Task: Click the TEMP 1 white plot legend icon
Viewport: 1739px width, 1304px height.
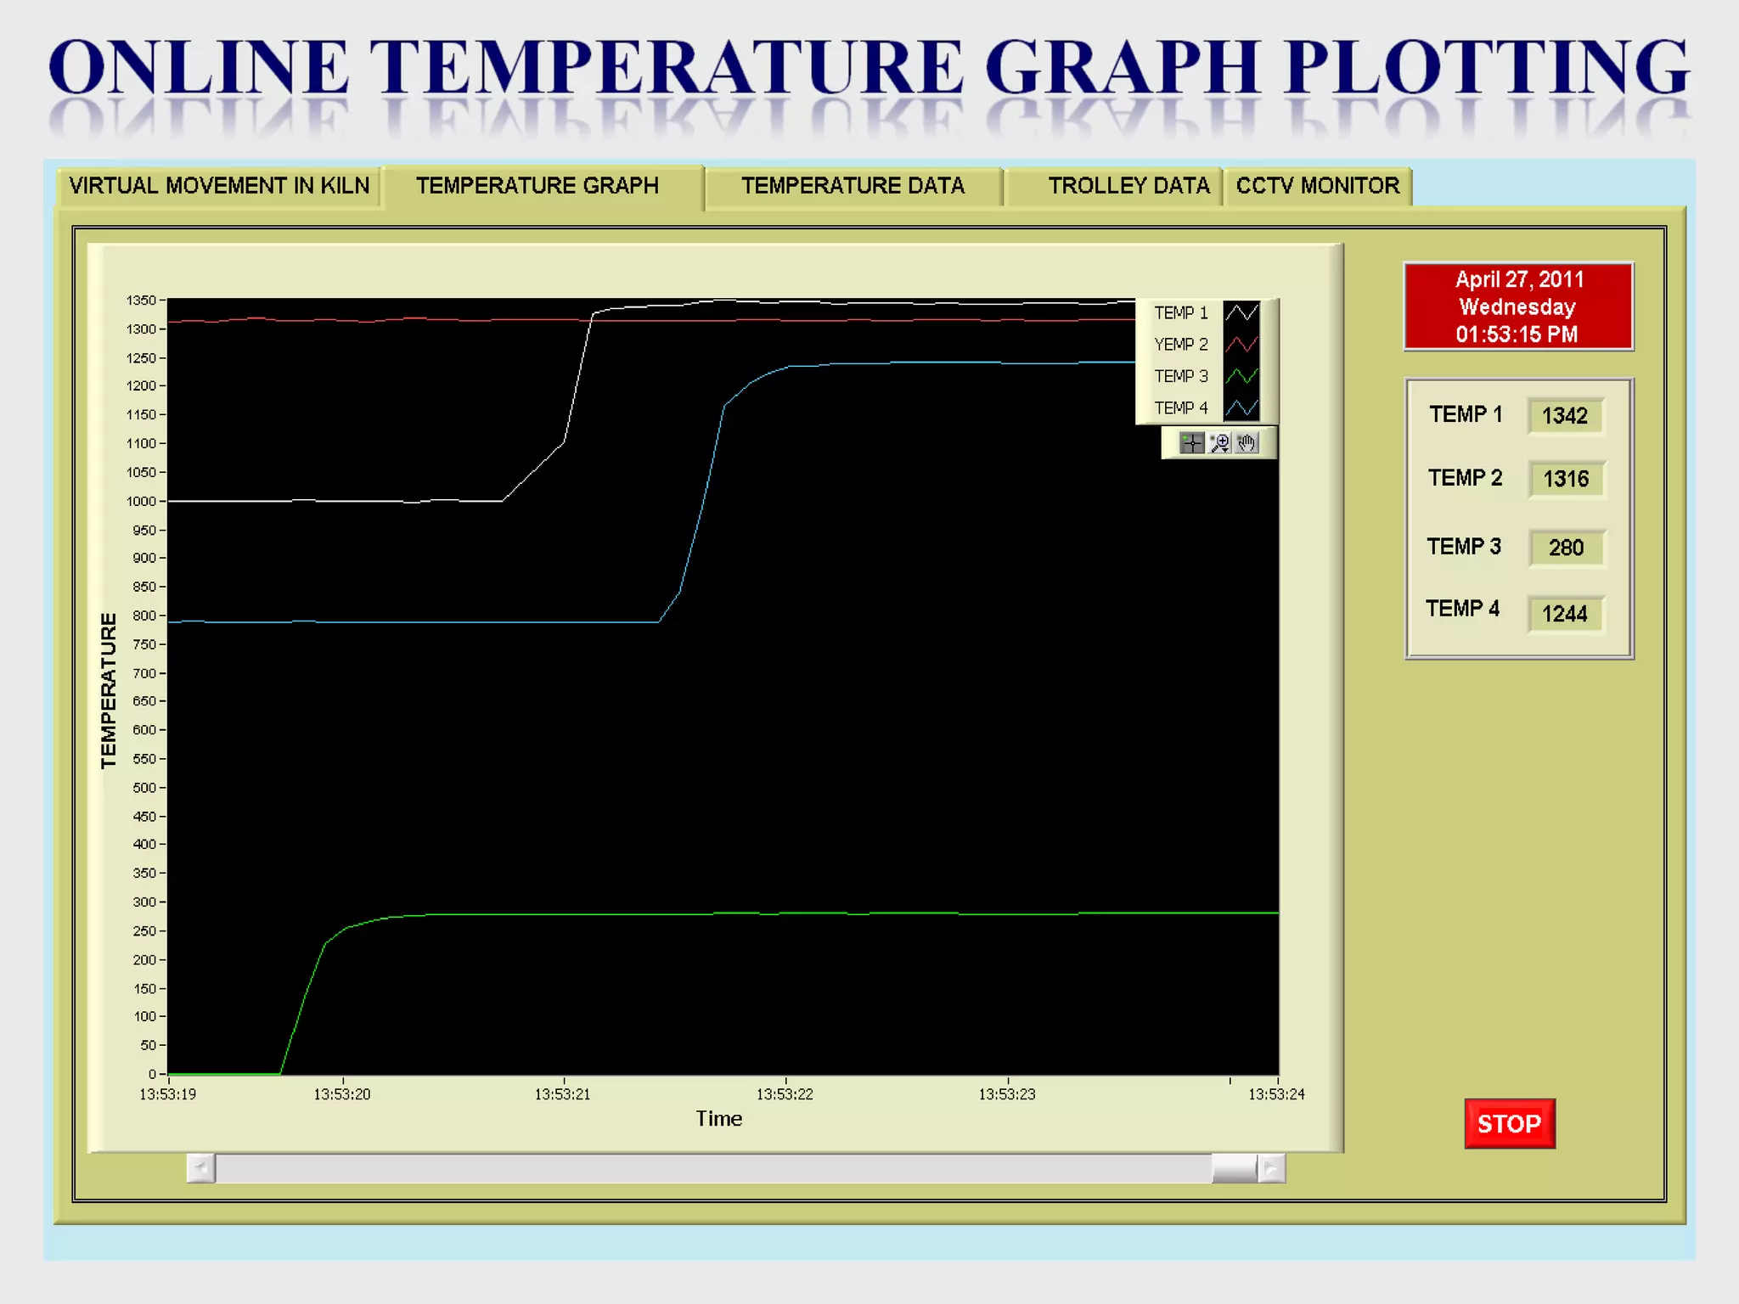Action: 1241,312
